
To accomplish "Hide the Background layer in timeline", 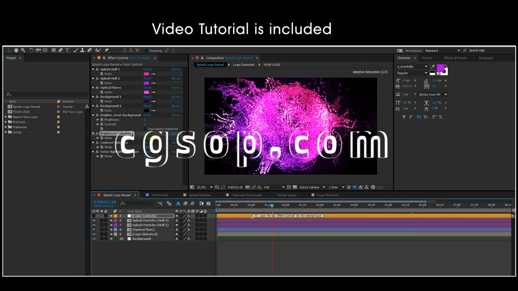I will (94, 239).
